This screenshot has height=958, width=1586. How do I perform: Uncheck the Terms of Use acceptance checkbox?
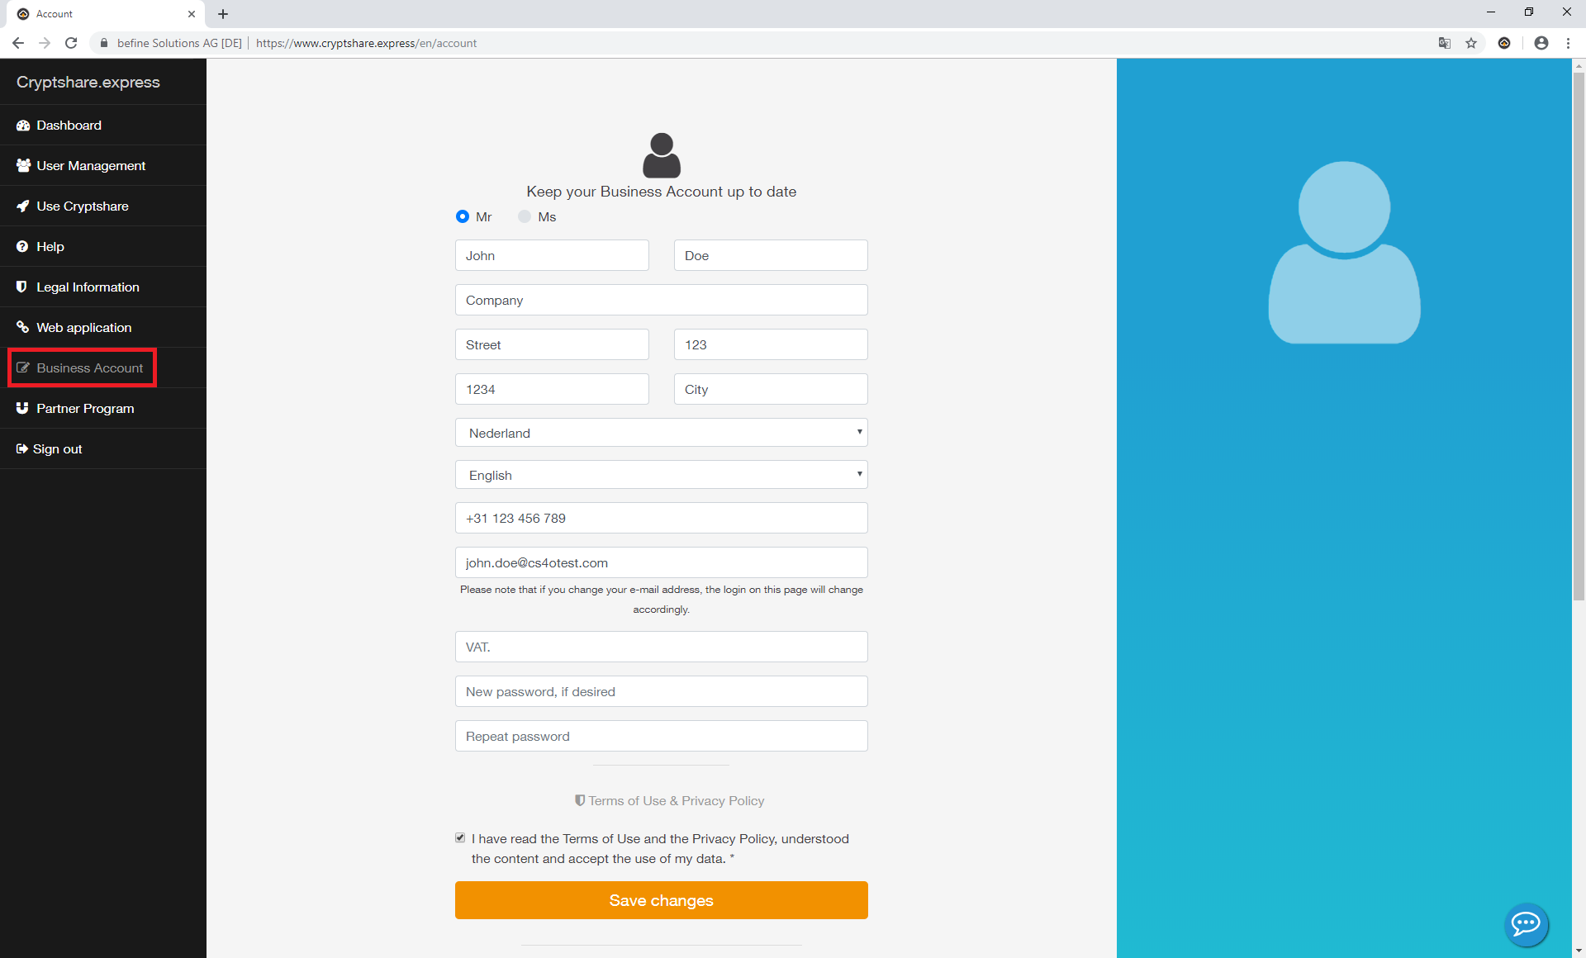460,837
